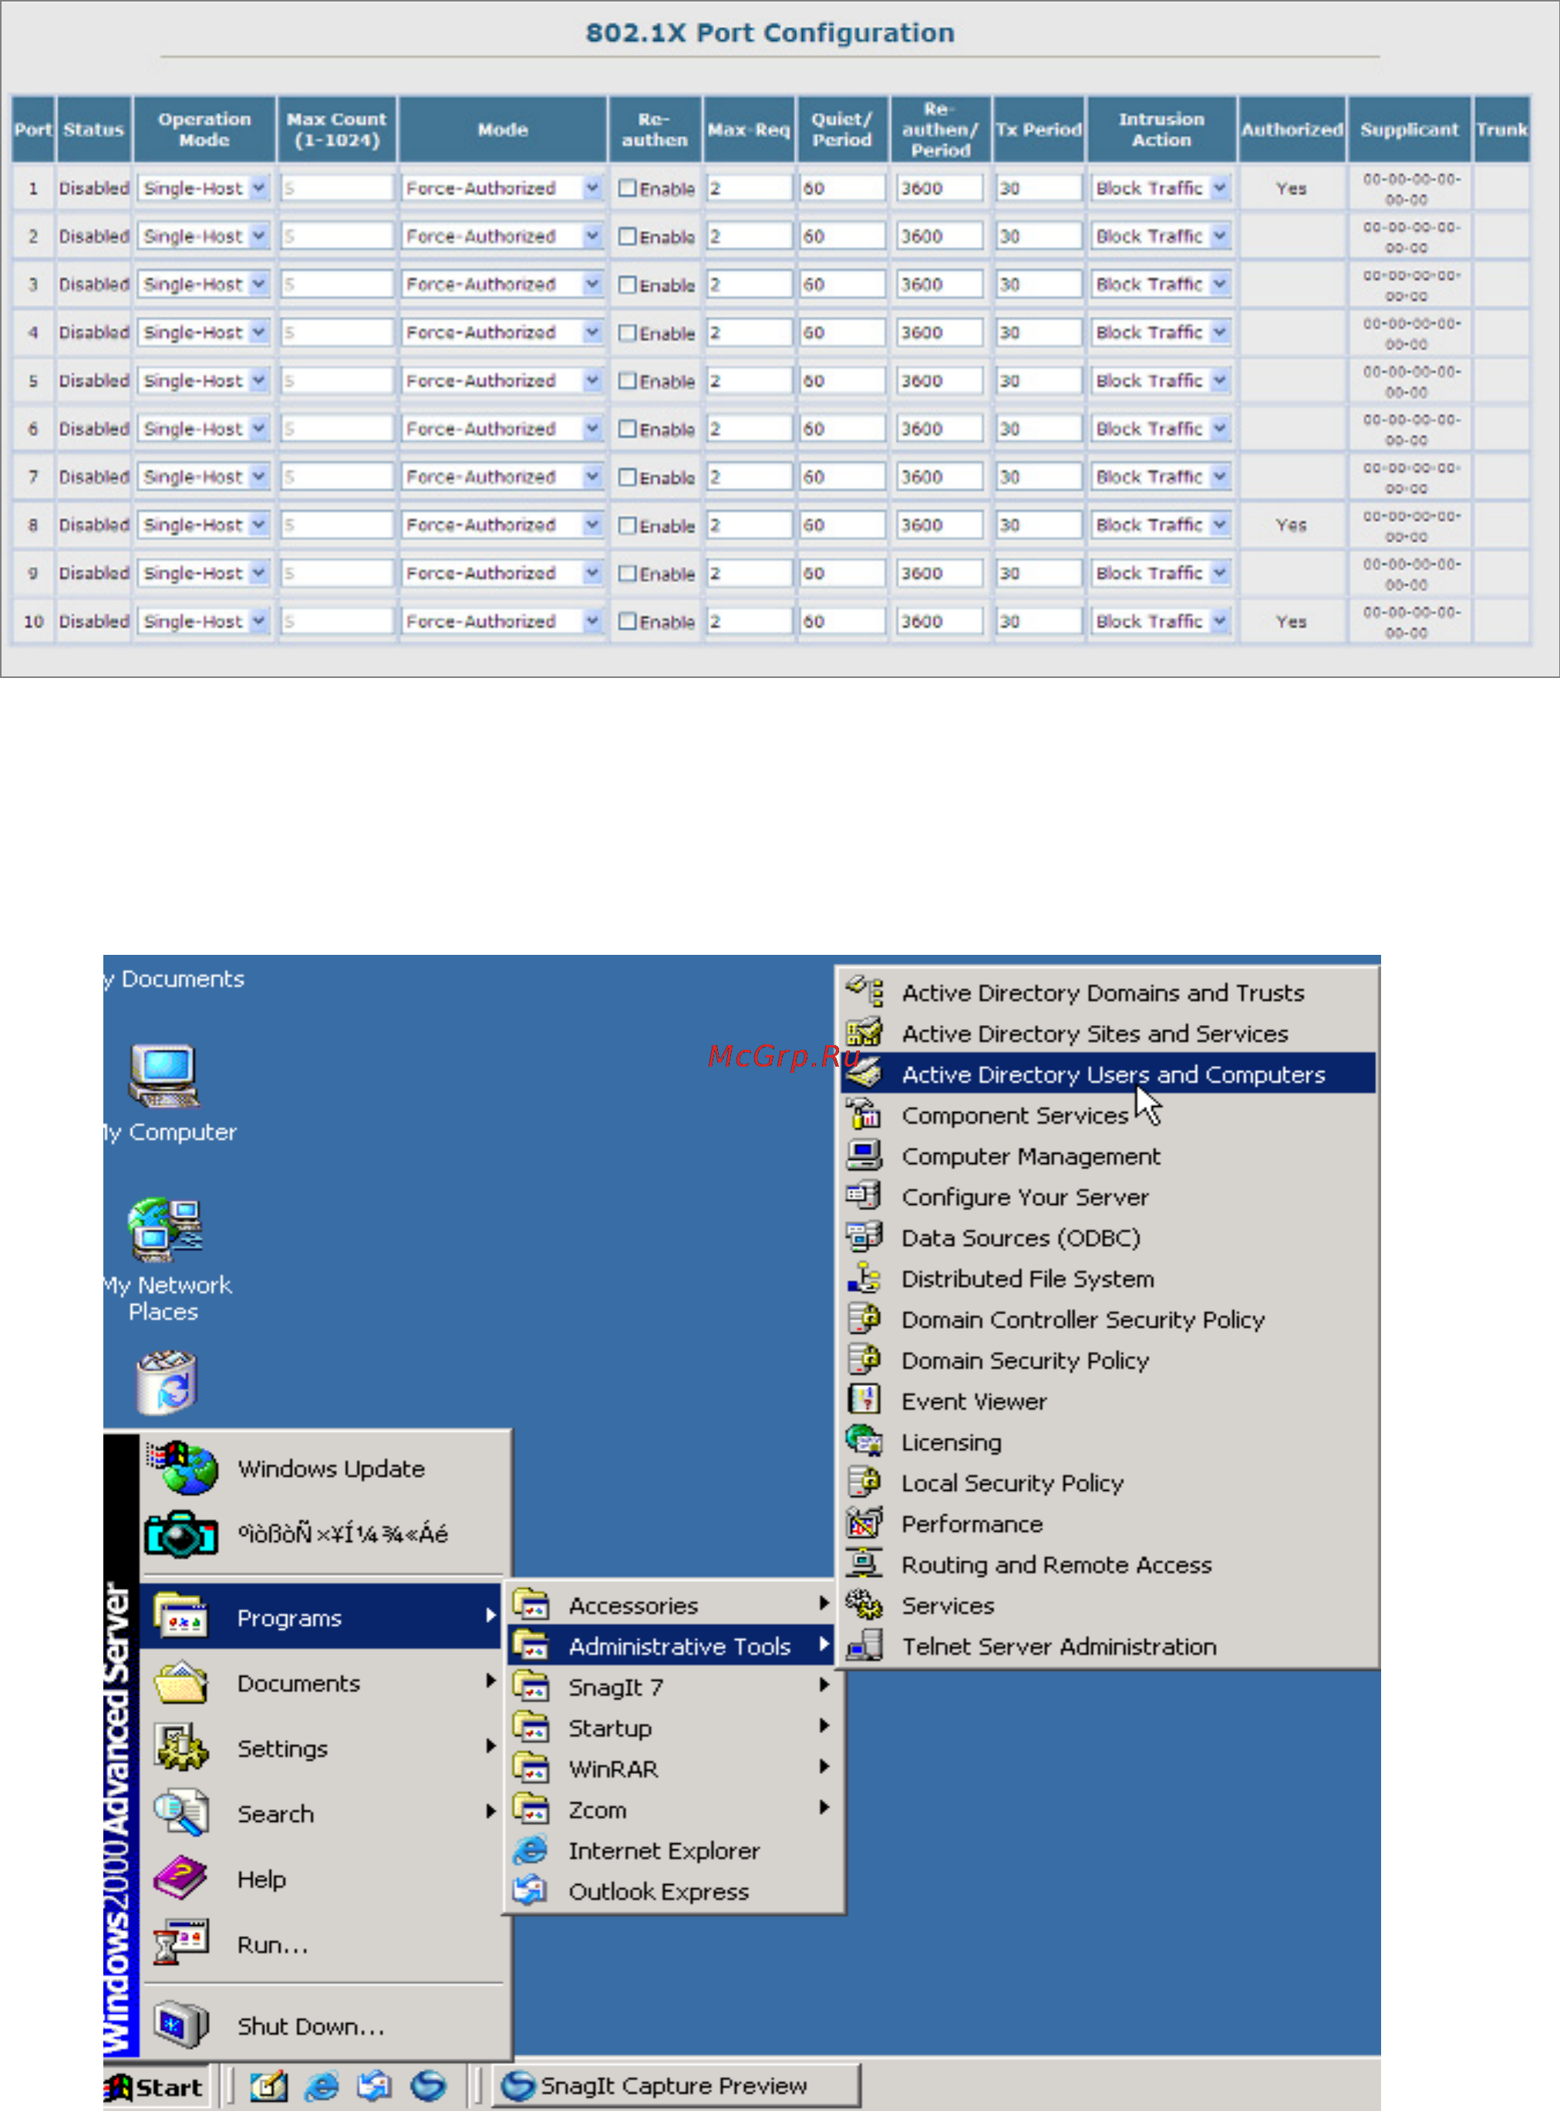Enable Re-authen checkbox for port 5
Viewport: 1560px width, 2111px height.
627,381
